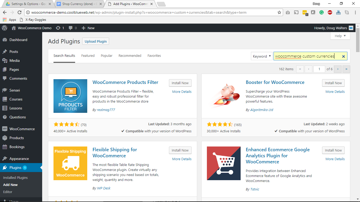Switch to Search Results tab
The height and width of the screenshot is (202, 360).
[x=64, y=56]
